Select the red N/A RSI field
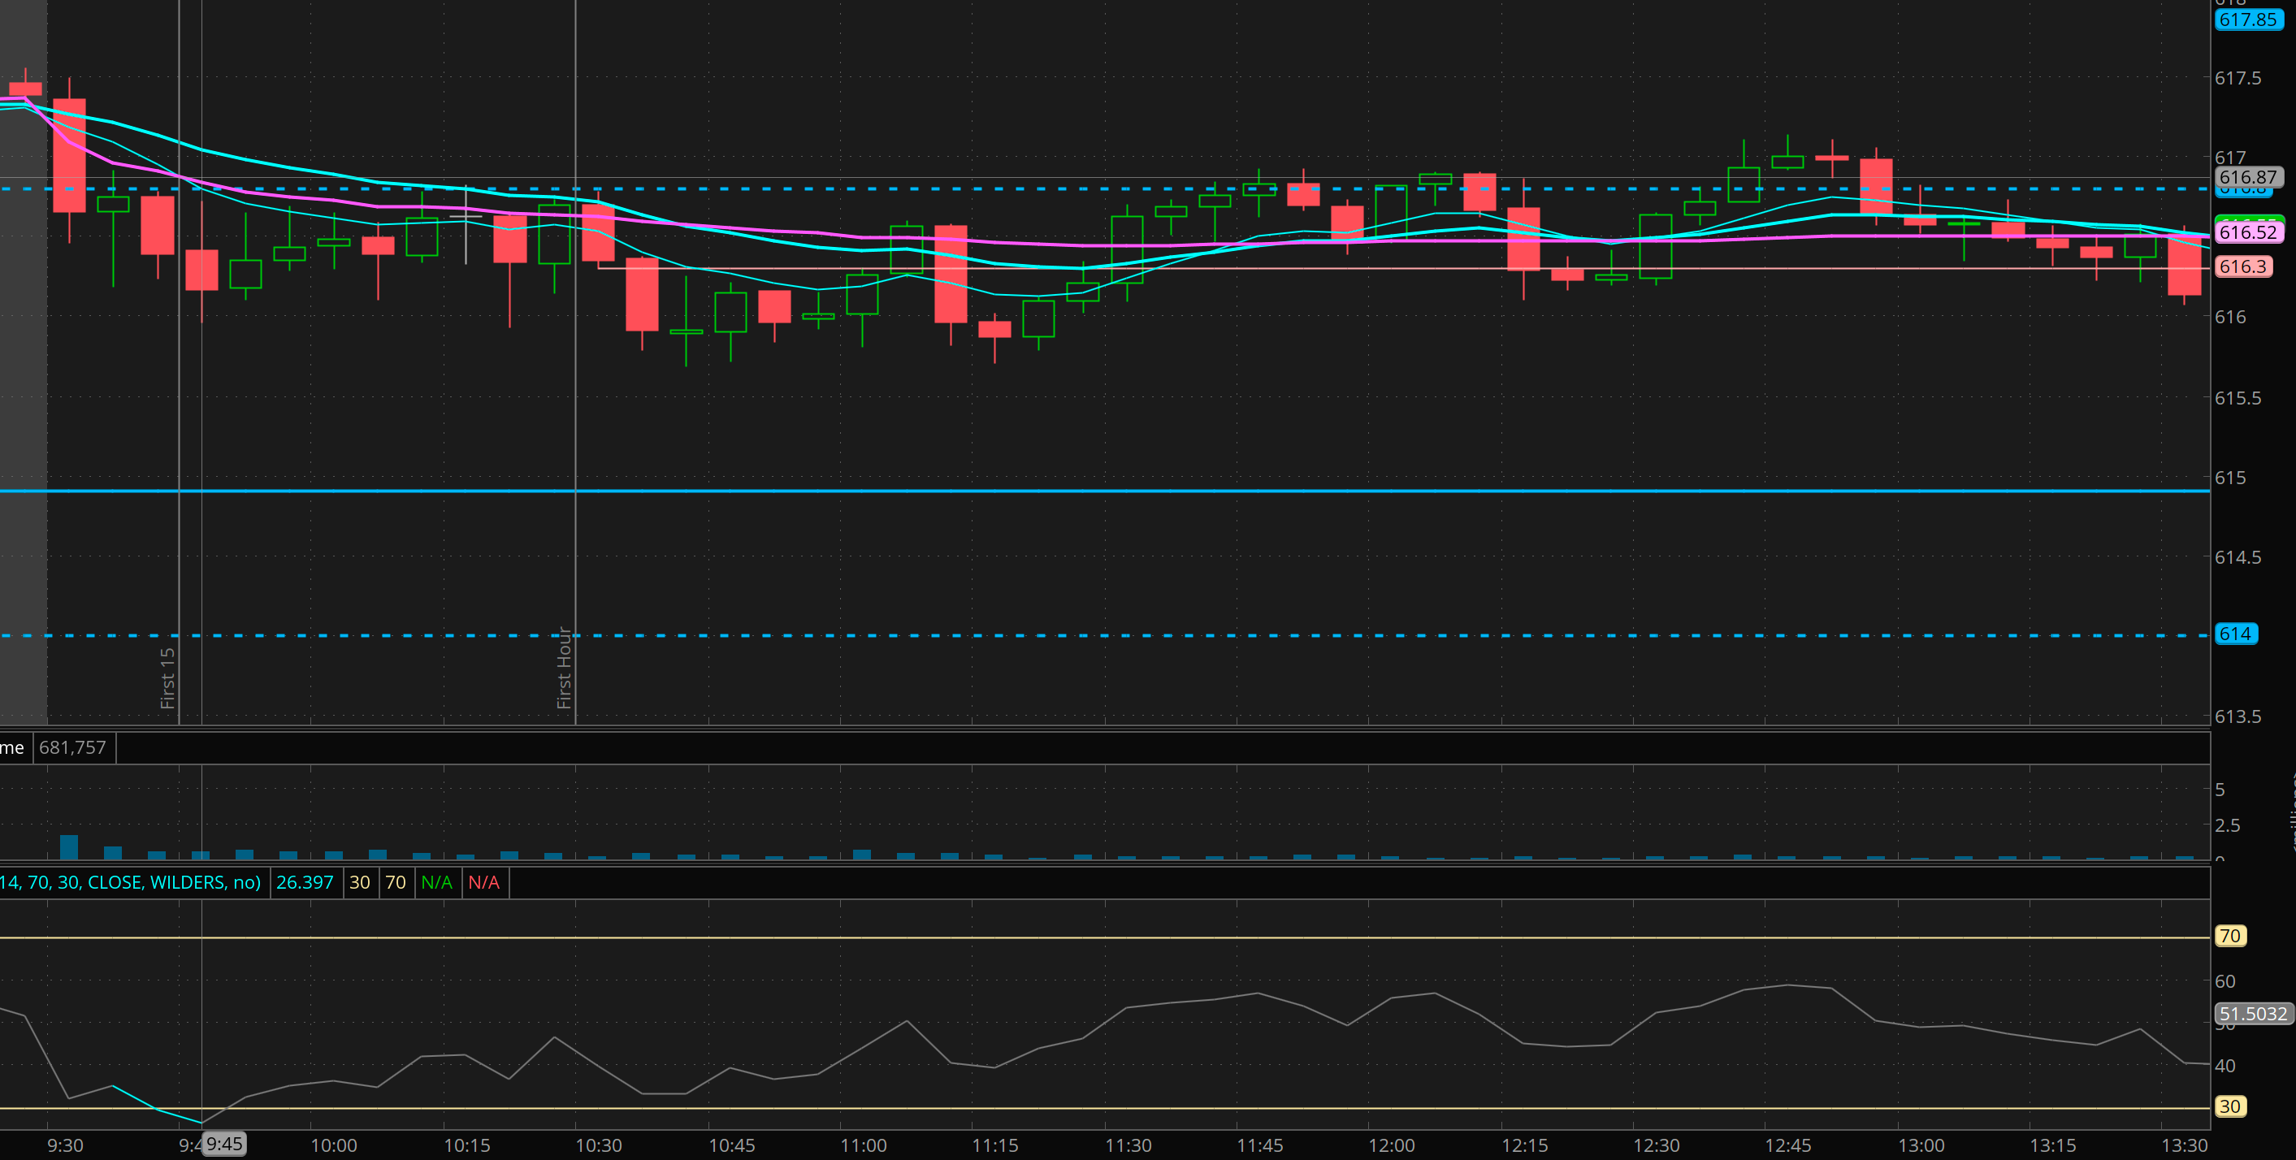The width and height of the screenshot is (2296, 1160). pyautogui.click(x=484, y=882)
